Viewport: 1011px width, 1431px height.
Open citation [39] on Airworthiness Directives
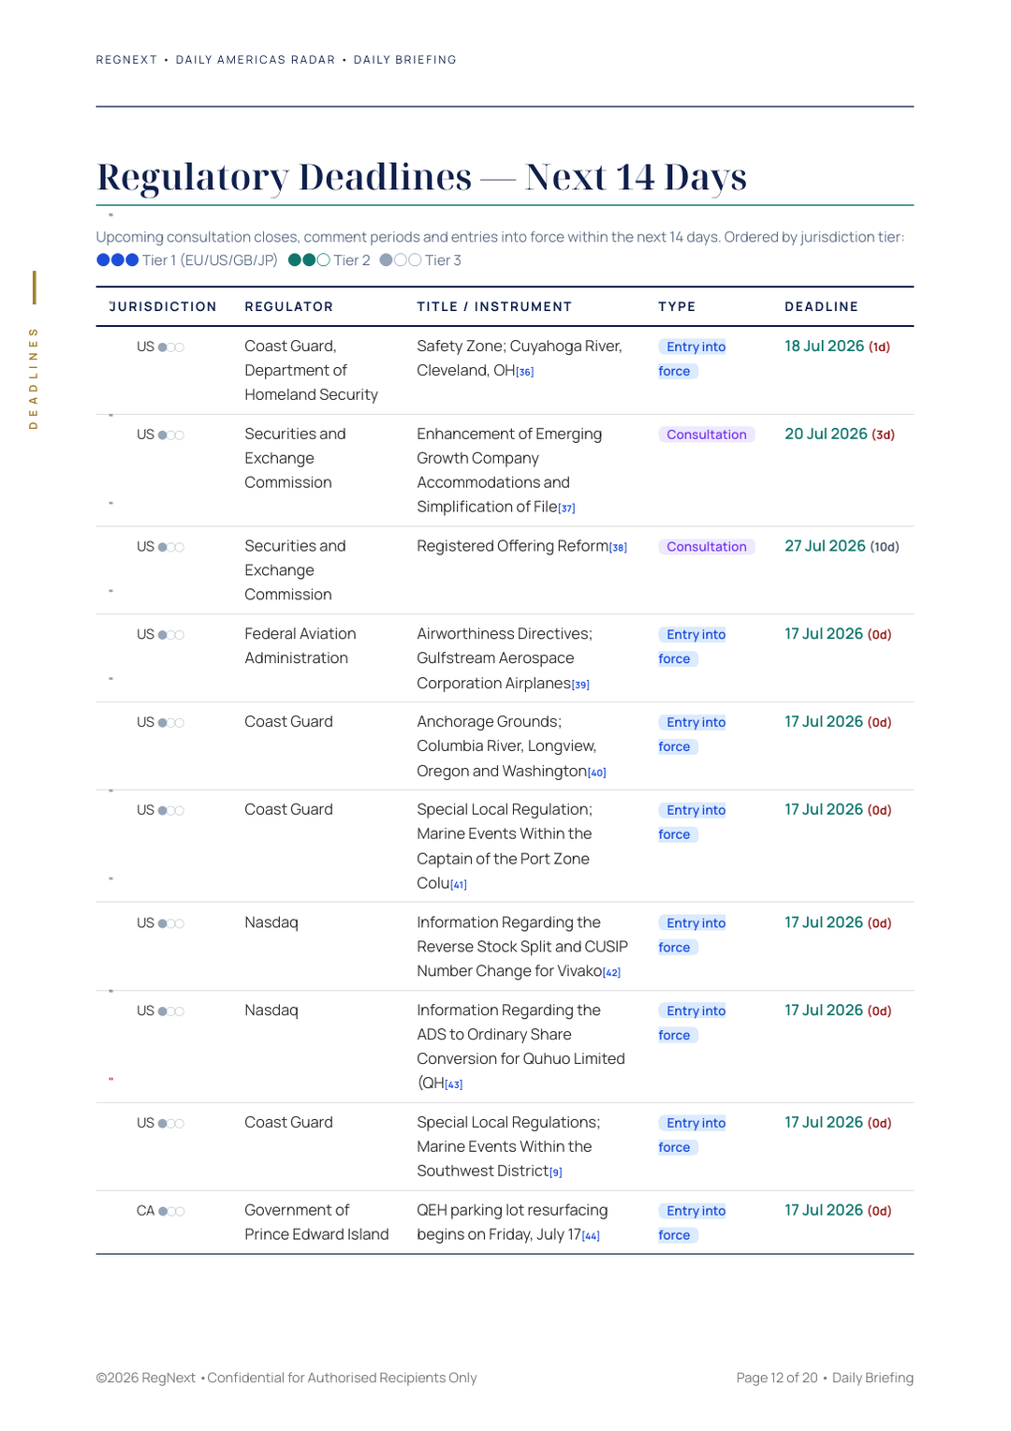point(580,686)
